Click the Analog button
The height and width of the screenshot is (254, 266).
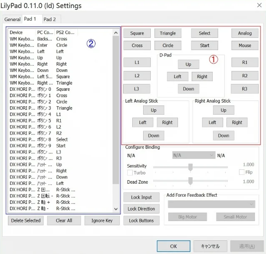click(x=245, y=33)
